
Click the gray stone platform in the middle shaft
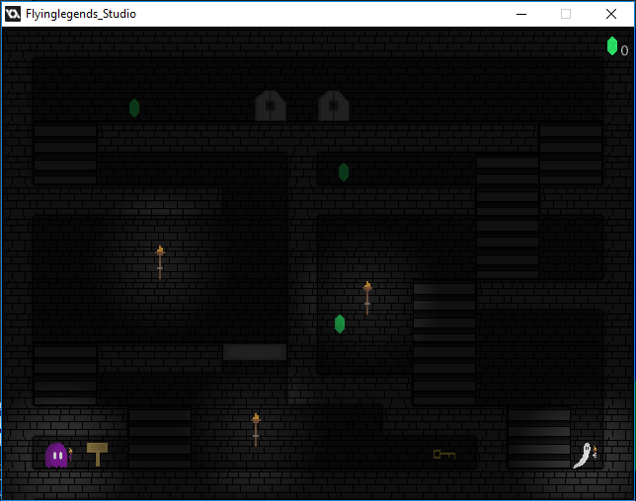[255, 352]
